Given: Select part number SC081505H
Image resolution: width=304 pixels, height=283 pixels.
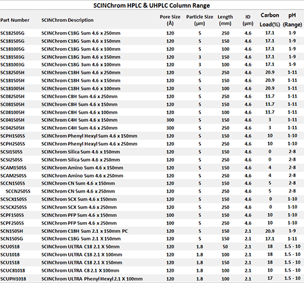Looking at the screenshot, I should click(12, 105).
